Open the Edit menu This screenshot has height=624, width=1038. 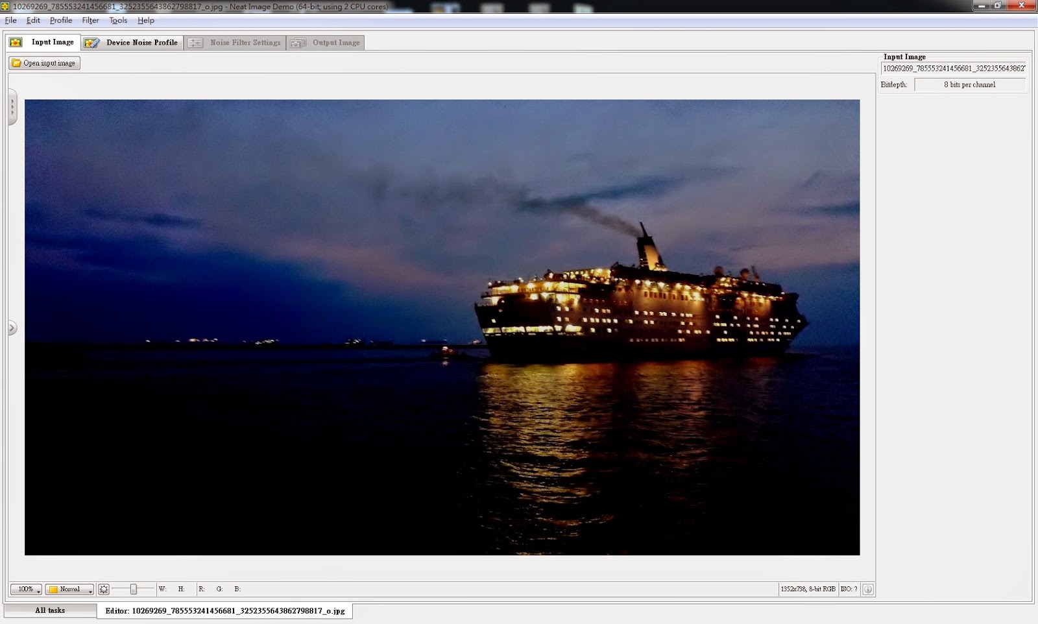tap(33, 20)
